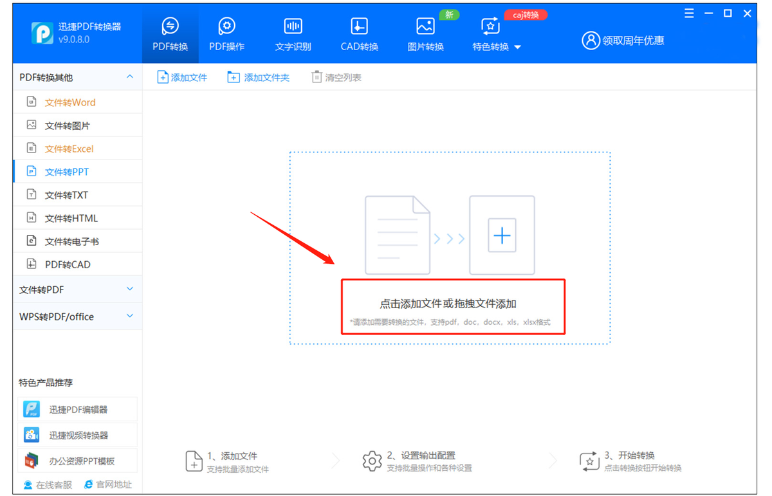Click the 迅捷PDF编辑器 product icon
Image resolution: width=772 pixels, height=496 pixels.
32,409
